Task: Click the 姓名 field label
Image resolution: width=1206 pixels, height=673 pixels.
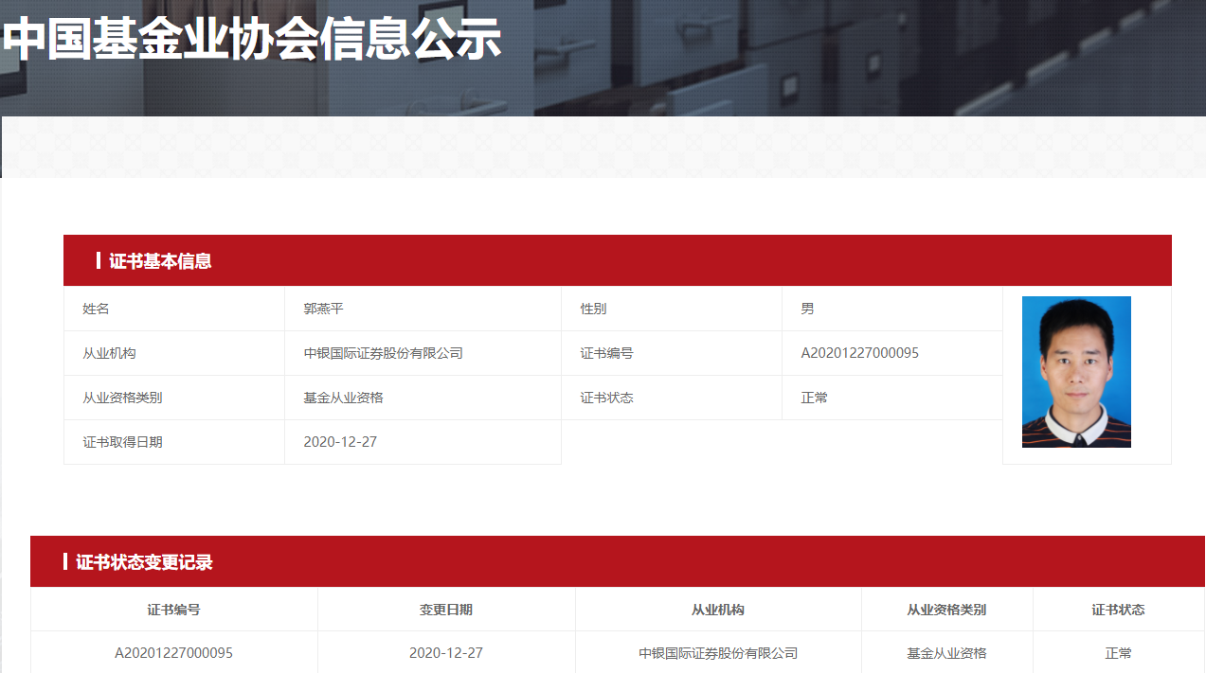Action: [96, 309]
